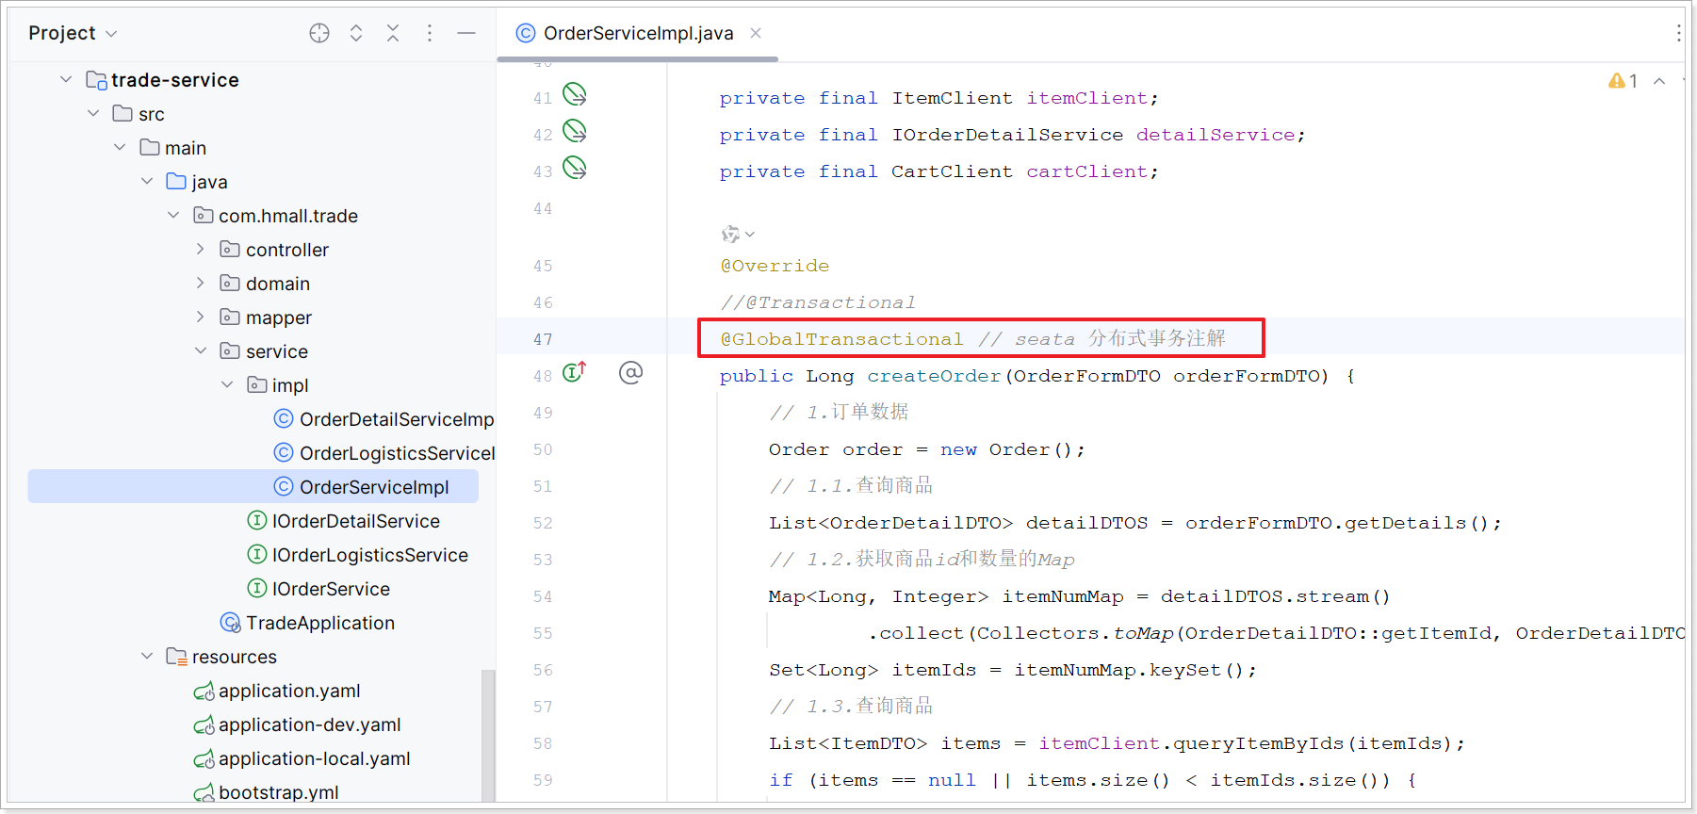Open application.yaml file
The width and height of the screenshot is (1697, 814).
289,691
